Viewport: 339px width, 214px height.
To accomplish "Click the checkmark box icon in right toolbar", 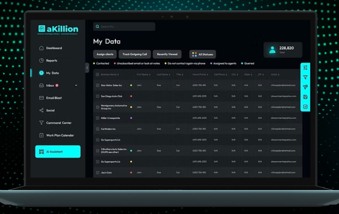I will [x=305, y=107].
